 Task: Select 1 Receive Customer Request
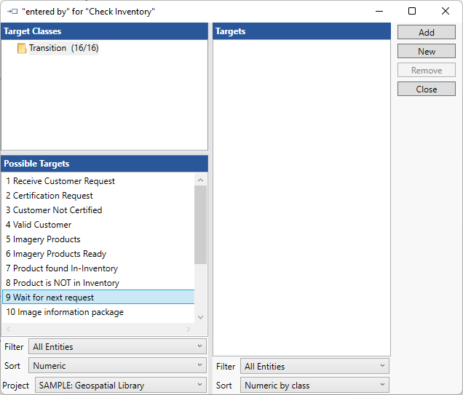click(x=60, y=181)
